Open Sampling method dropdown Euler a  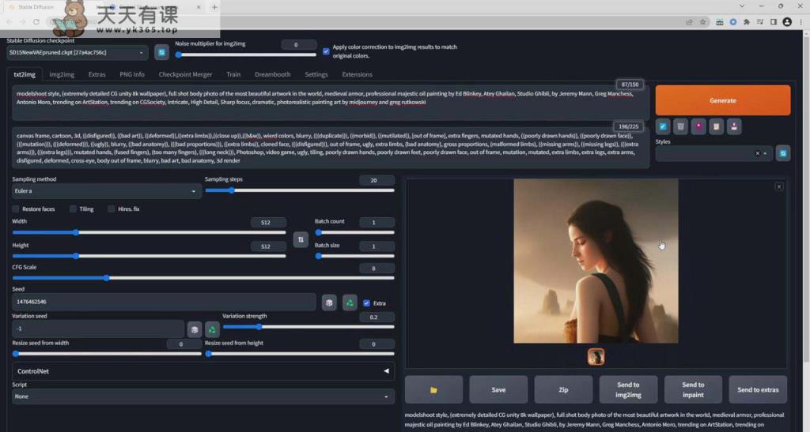107,191
